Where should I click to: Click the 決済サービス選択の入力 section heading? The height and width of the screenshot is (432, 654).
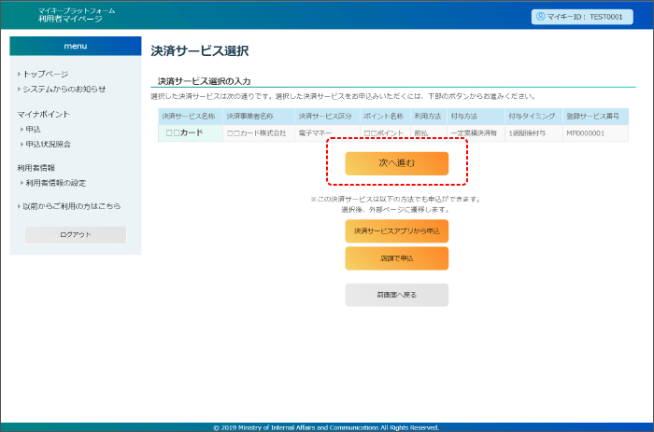204,81
